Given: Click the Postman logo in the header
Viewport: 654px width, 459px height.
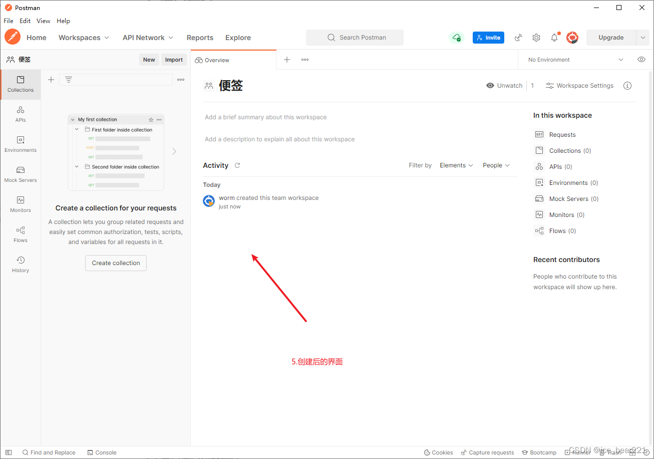Looking at the screenshot, I should click(x=13, y=37).
